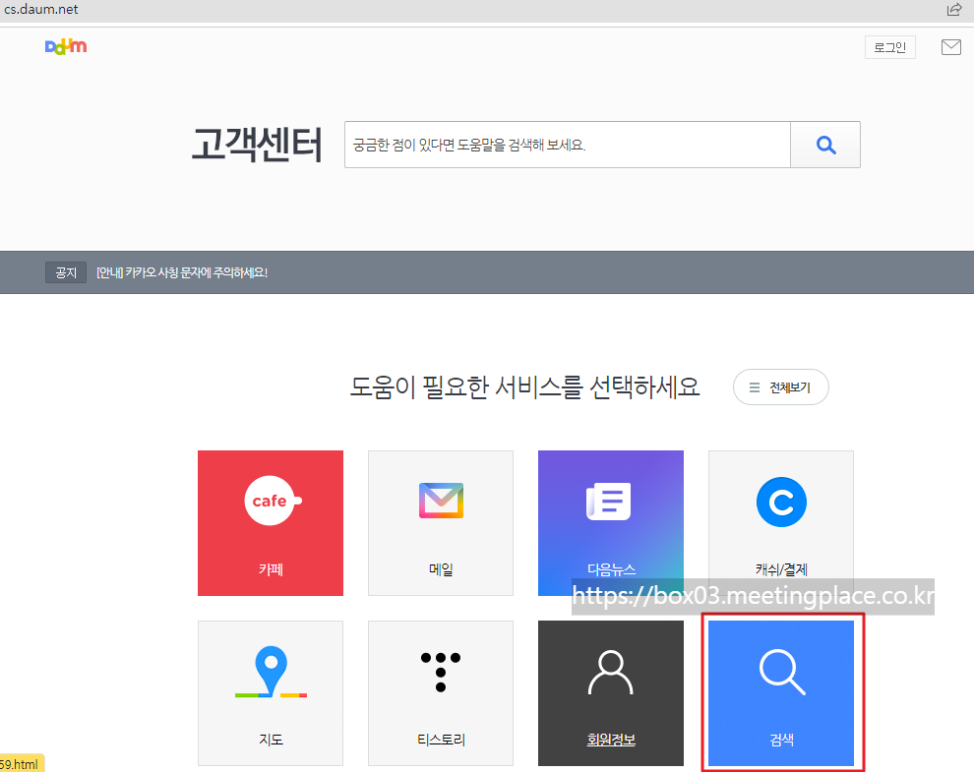Click the magnifier search button
The width and height of the screenshot is (974, 772).
coord(825,145)
